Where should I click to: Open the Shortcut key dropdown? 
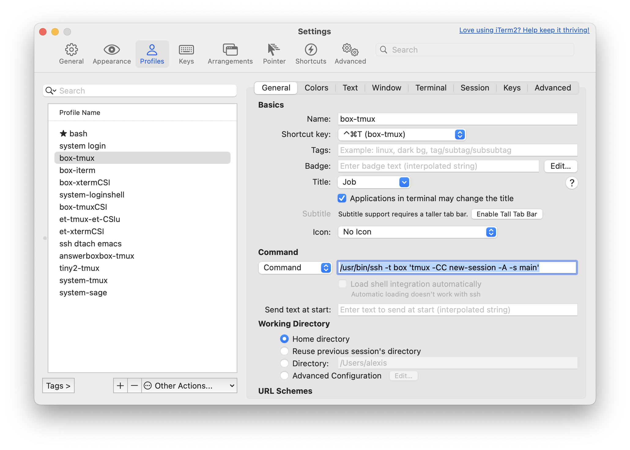(402, 135)
